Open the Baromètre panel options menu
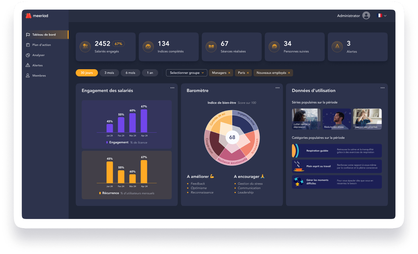 point(278,88)
